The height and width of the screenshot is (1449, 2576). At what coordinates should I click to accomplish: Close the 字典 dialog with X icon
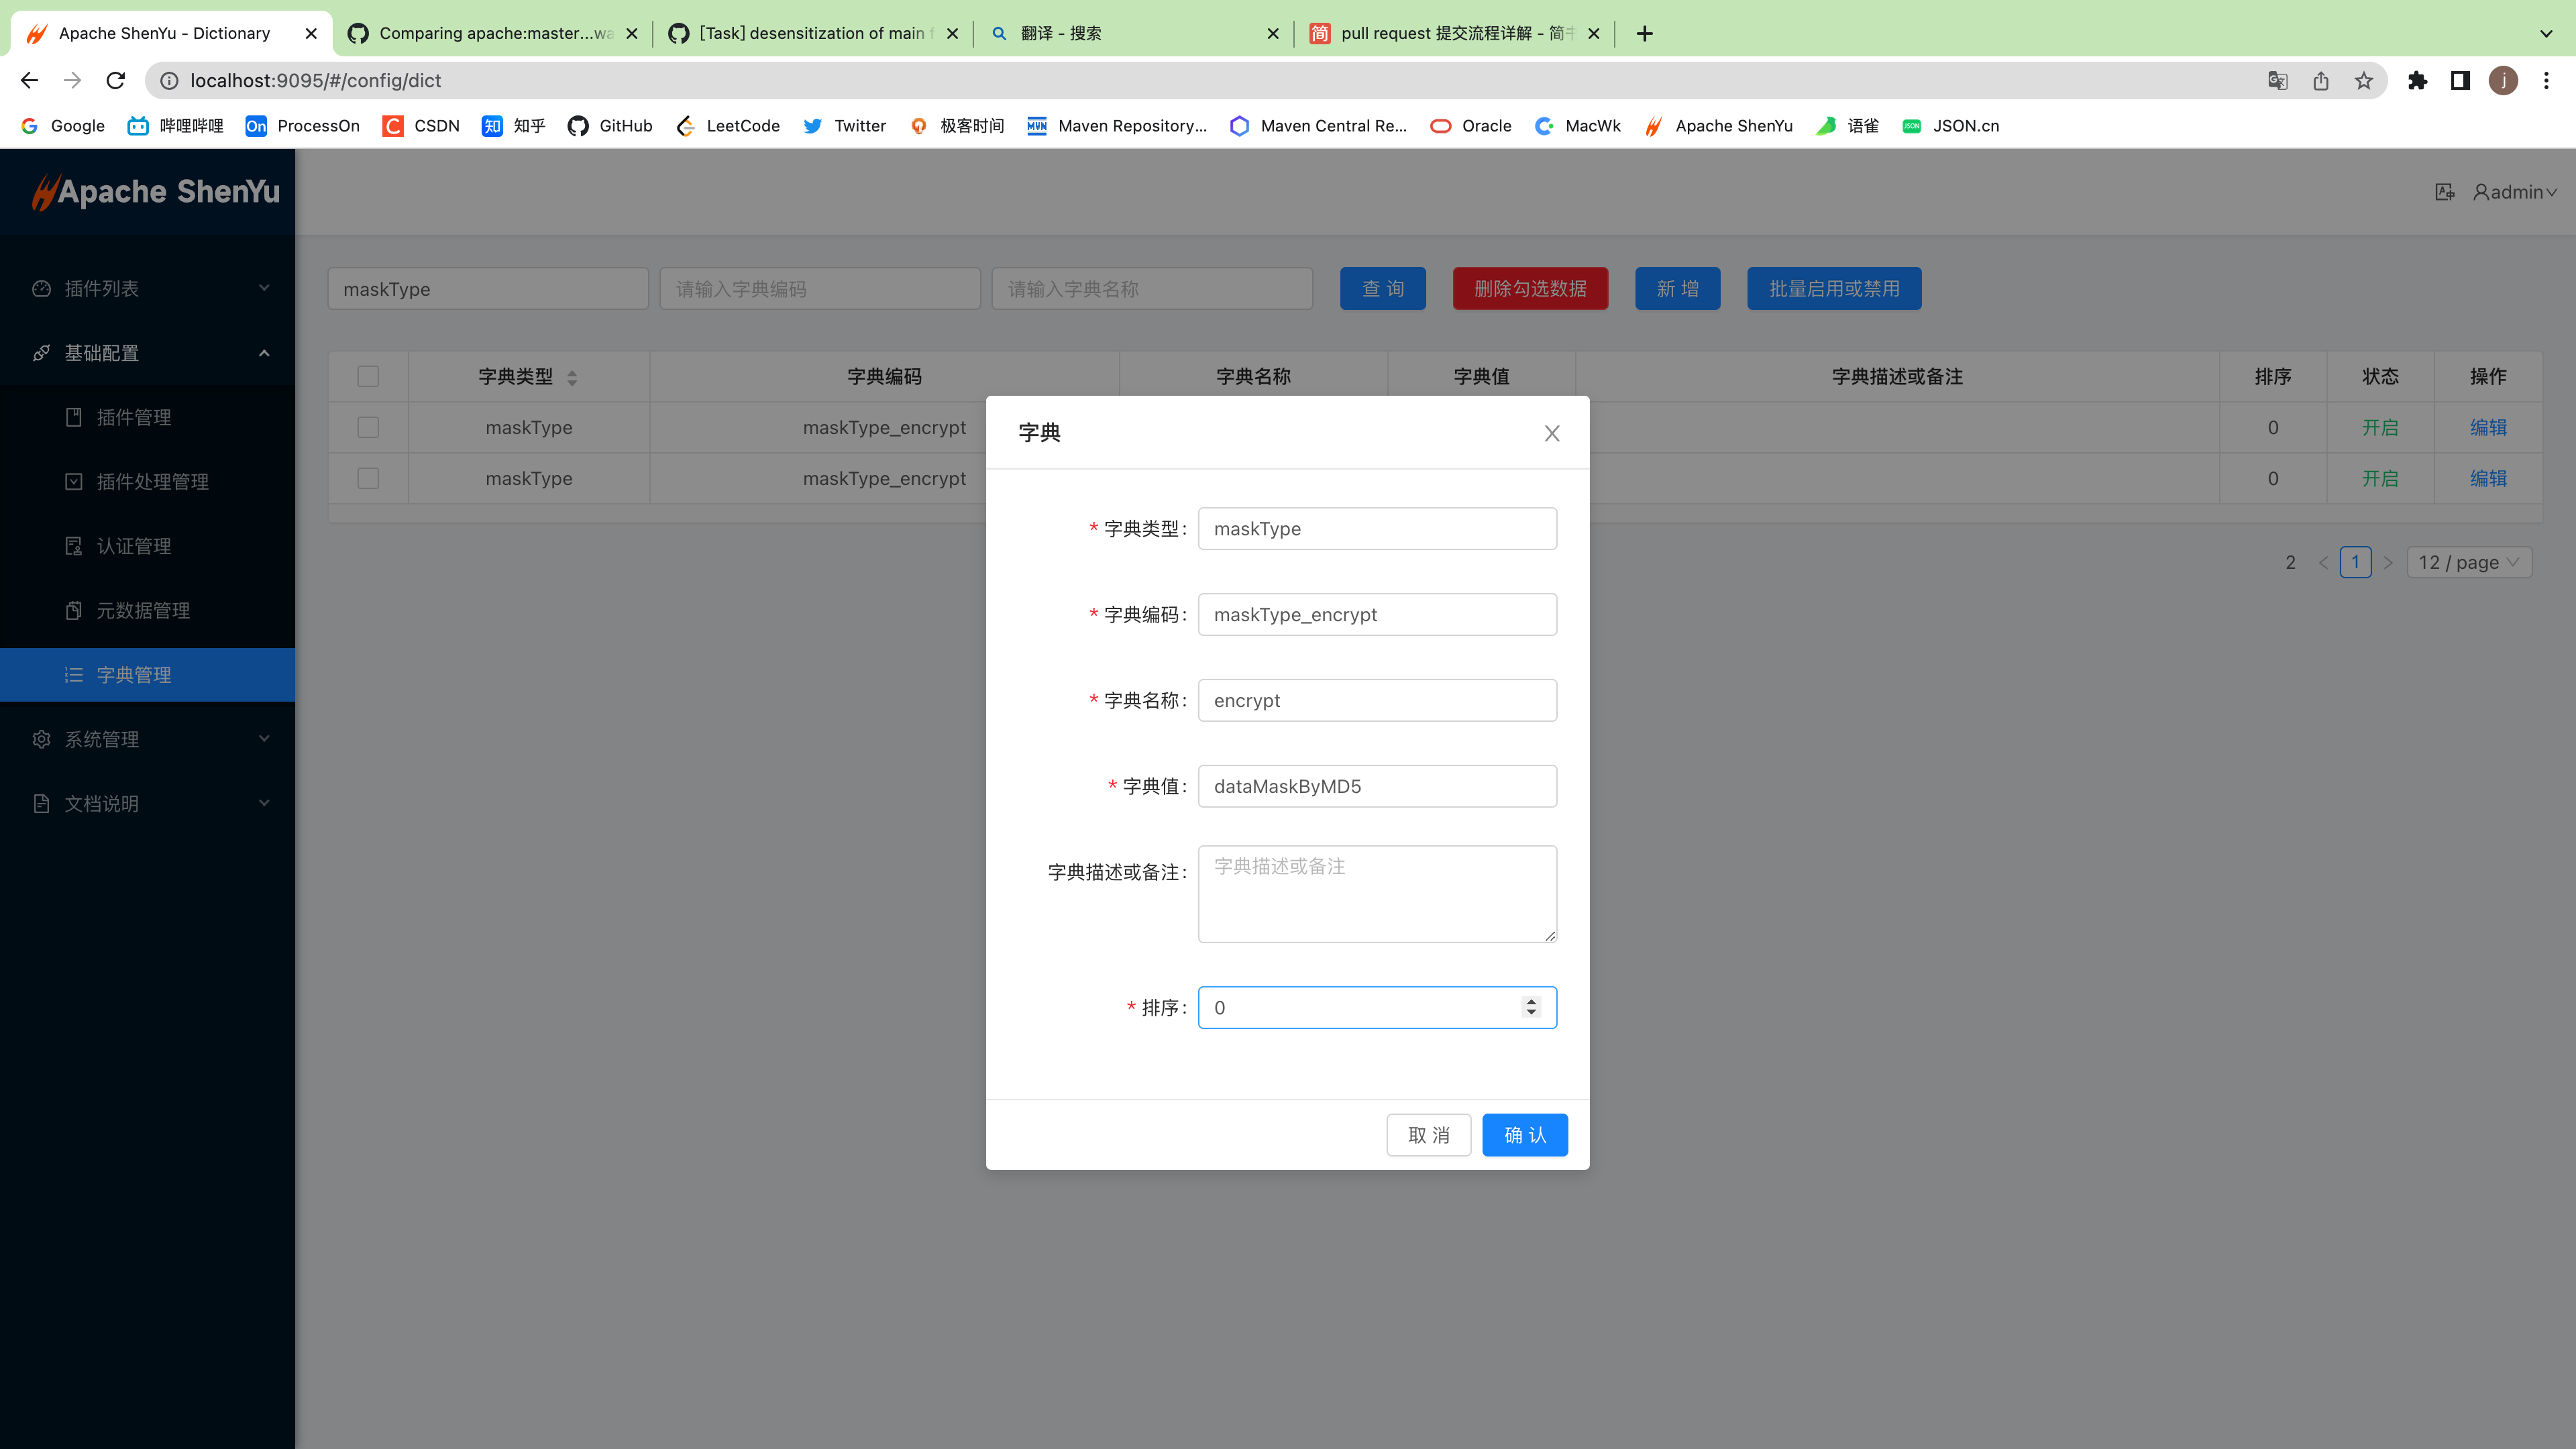pyautogui.click(x=1551, y=433)
